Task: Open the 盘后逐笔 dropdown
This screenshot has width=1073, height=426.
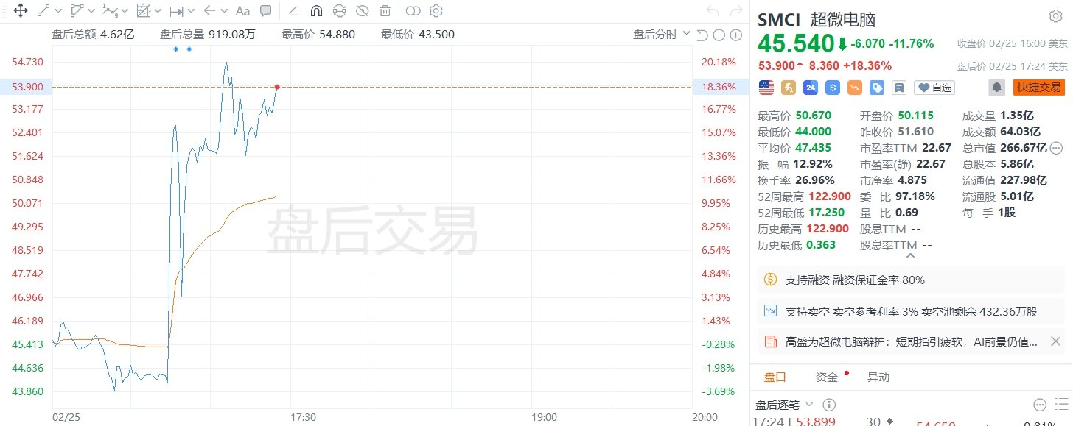Action: click(784, 405)
